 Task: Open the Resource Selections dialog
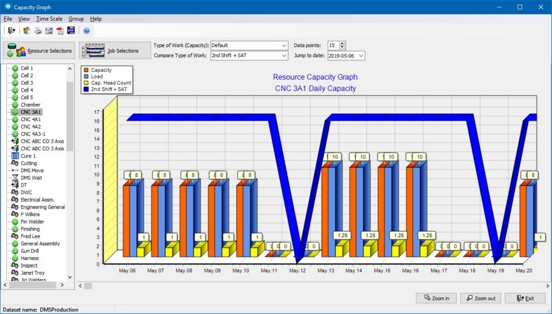coord(39,51)
